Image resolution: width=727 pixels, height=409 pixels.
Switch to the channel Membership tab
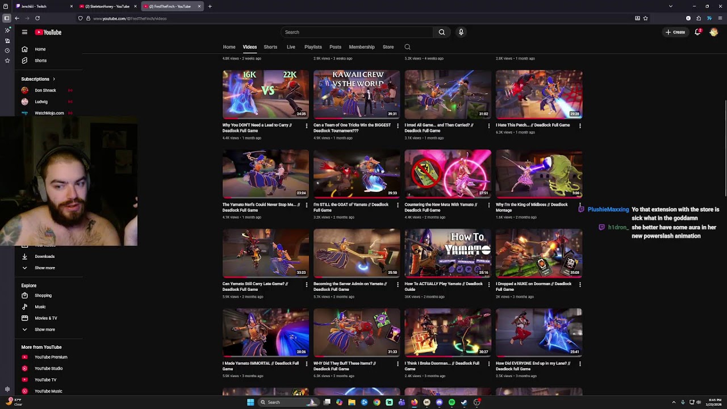(362, 47)
